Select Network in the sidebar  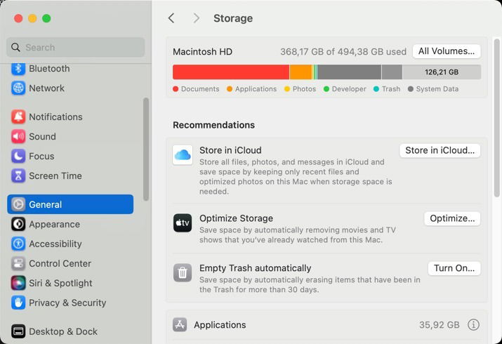(70, 88)
